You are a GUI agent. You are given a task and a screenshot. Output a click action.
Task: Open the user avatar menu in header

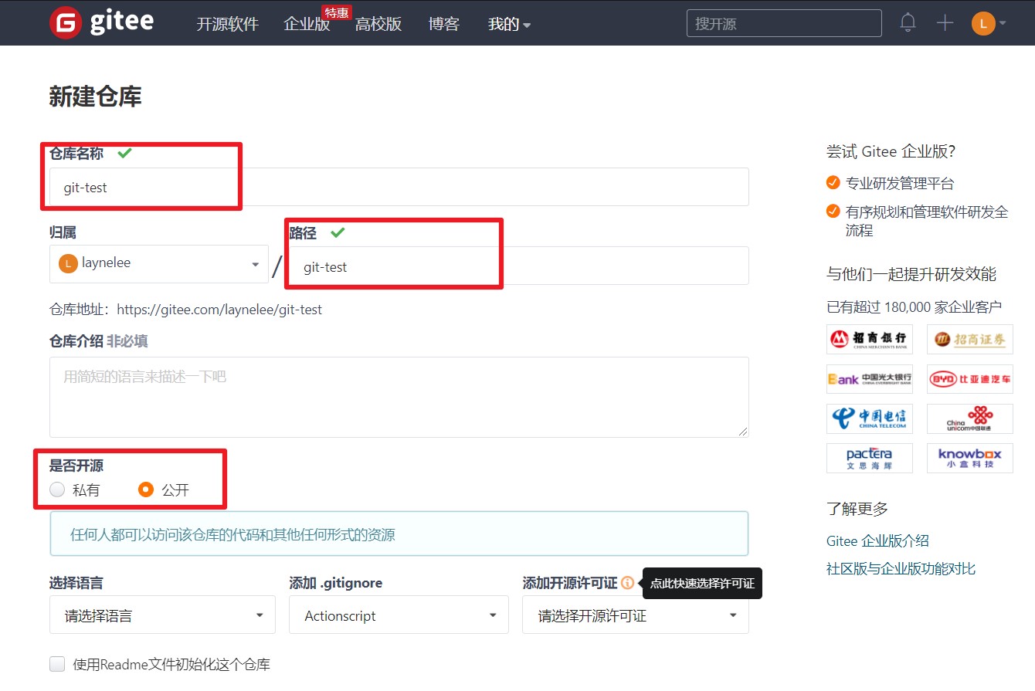point(989,23)
